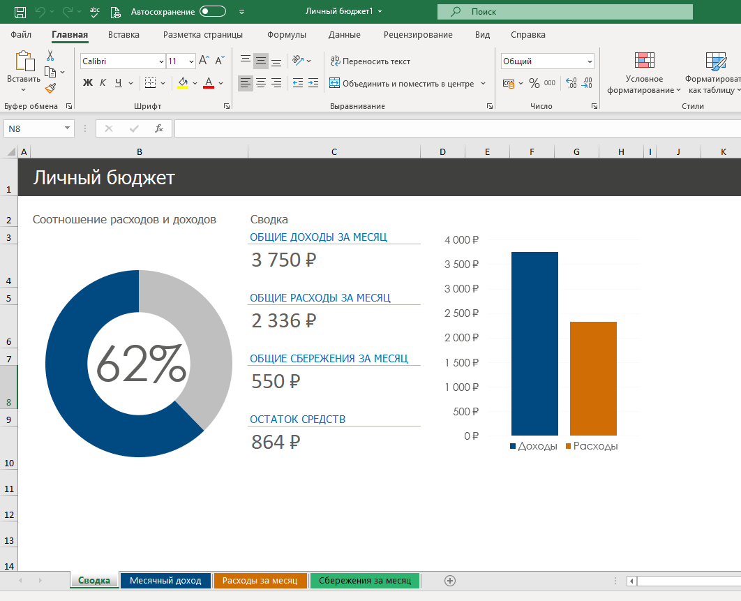Undo the last action
Image resolution: width=741 pixels, height=601 pixels.
tap(40, 12)
